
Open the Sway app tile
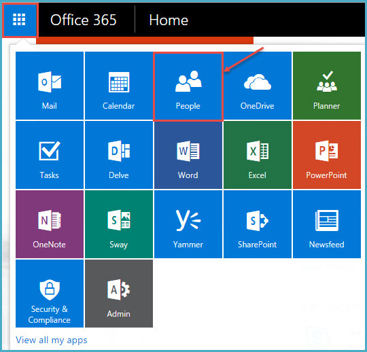(119, 224)
